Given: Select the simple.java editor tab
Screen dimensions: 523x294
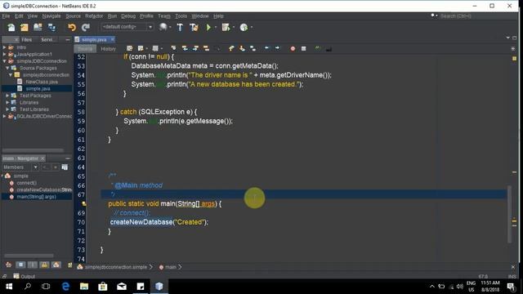Looking at the screenshot, I should tap(94, 40).
